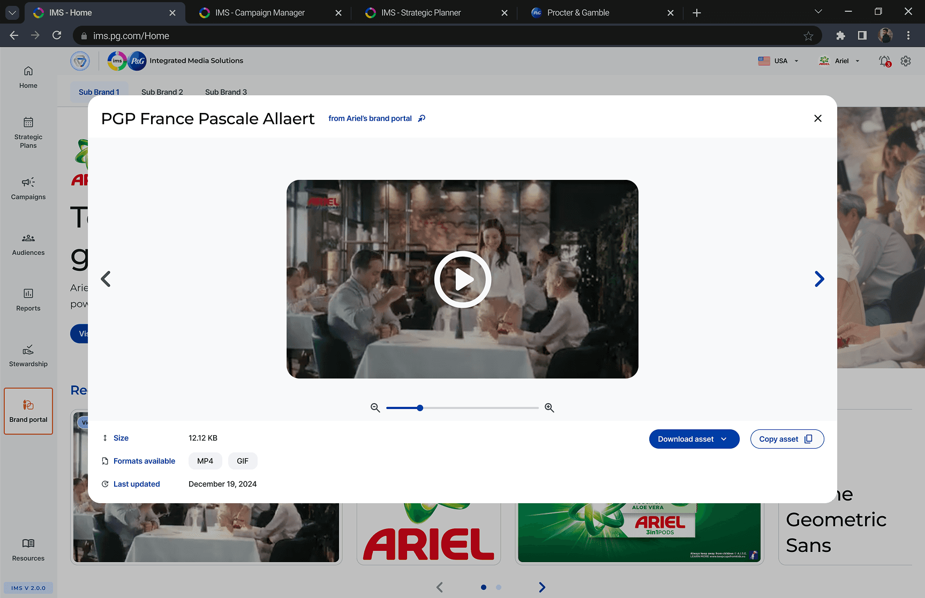Image resolution: width=925 pixels, height=598 pixels.
Task: Switch to the Sub Brand 3 tab
Action: pos(226,92)
